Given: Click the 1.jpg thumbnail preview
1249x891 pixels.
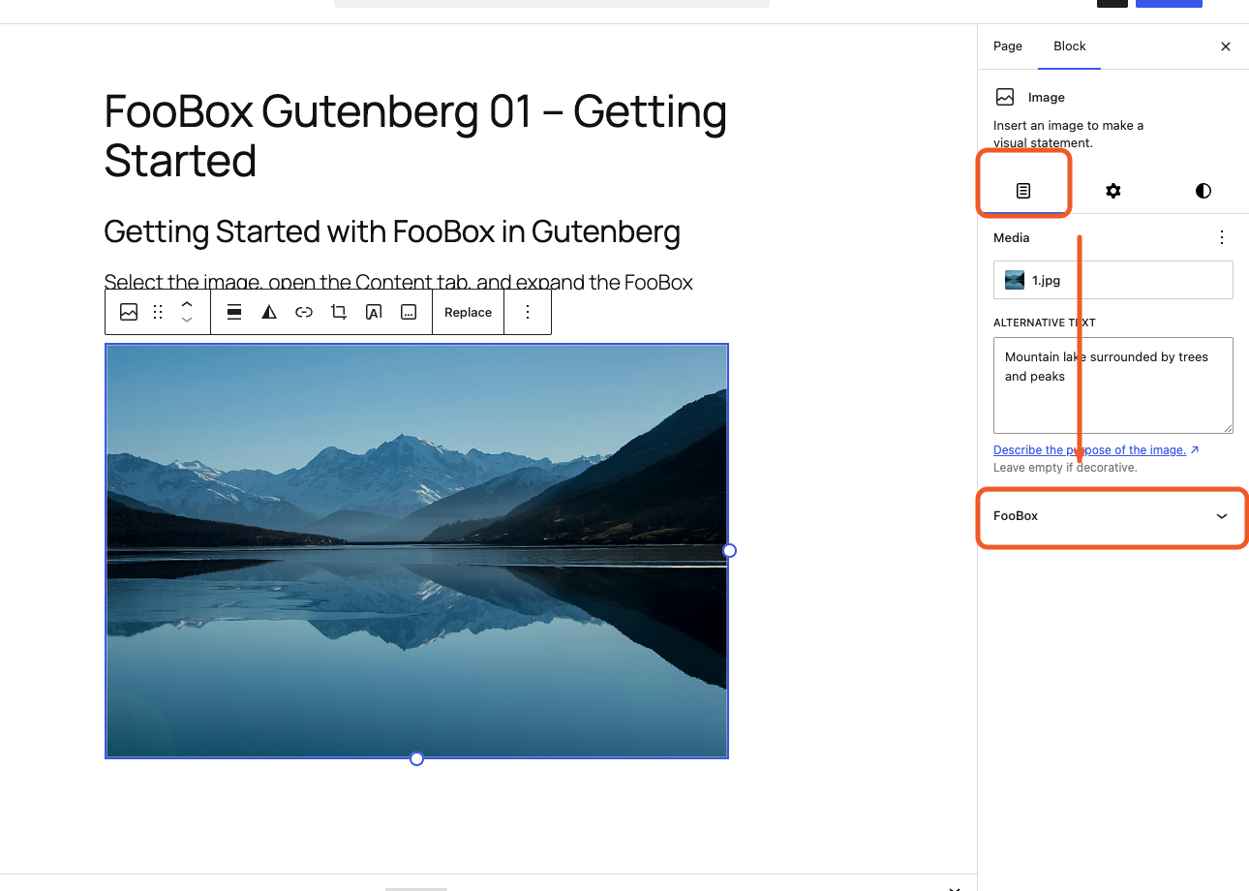Looking at the screenshot, I should tap(1015, 280).
